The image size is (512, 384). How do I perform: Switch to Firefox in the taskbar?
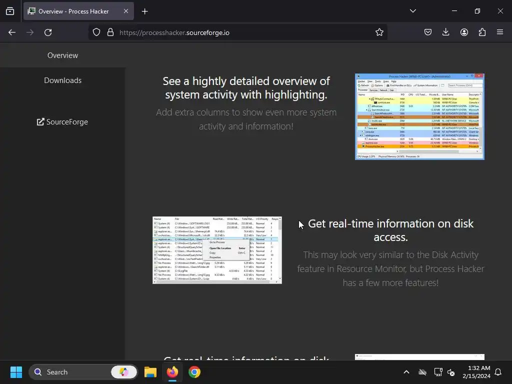172,372
